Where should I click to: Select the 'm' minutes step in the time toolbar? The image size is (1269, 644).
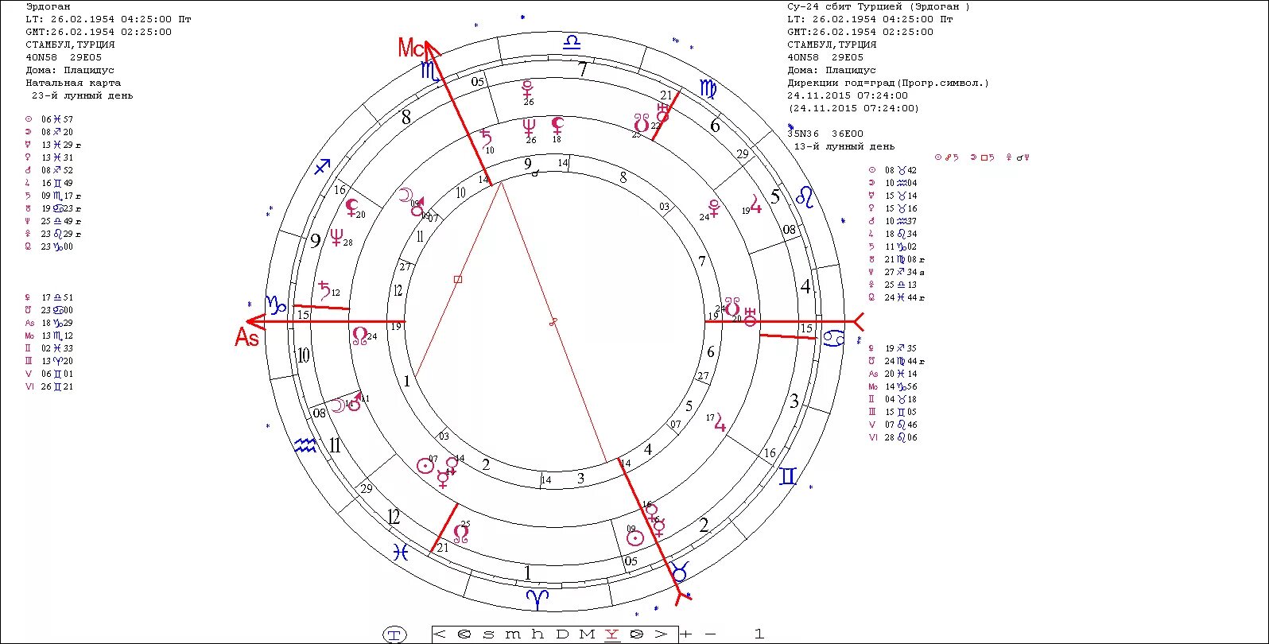(x=513, y=634)
